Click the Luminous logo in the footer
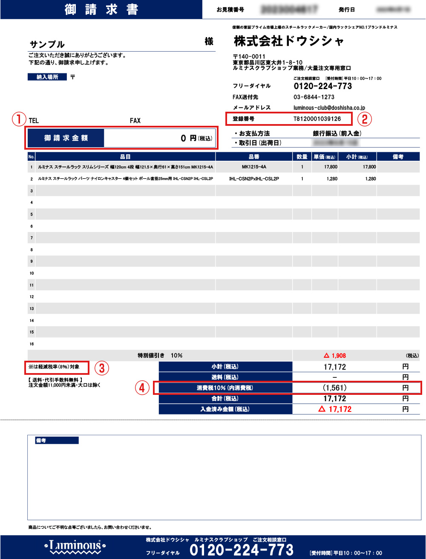Screen dimensions: 426x559 pyautogui.click(x=75, y=546)
